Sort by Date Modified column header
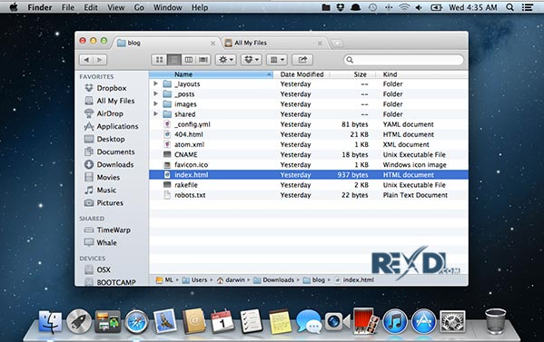 pos(302,74)
